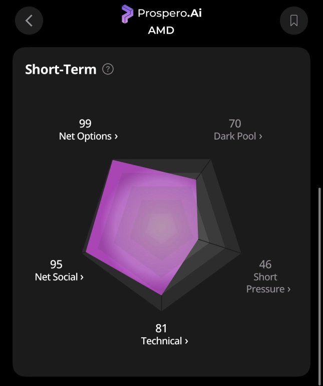
Task: Click the 99 Net Options score
Action: [85, 123]
